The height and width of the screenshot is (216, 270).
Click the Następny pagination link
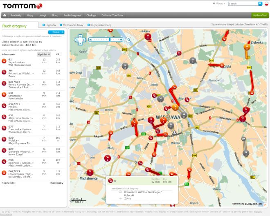click(x=57, y=183)
